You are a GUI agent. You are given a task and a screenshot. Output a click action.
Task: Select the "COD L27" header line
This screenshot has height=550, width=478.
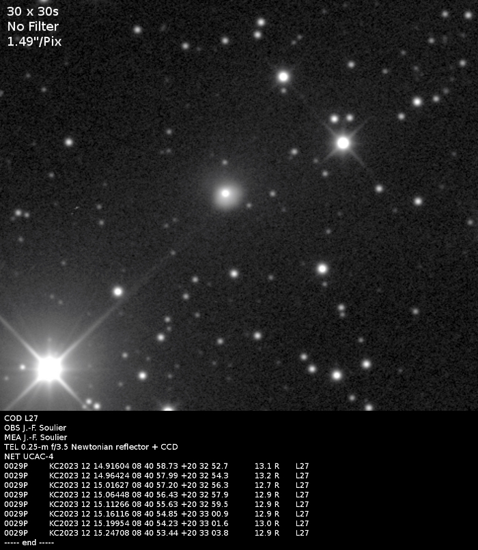tap(21, 418)
